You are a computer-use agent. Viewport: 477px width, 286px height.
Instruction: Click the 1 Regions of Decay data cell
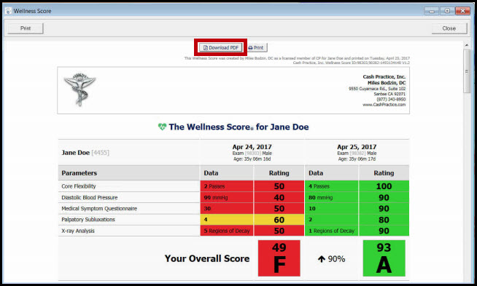point(332,231)
